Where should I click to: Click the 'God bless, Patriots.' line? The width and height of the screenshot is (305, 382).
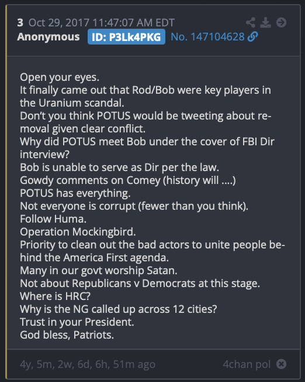67,335
